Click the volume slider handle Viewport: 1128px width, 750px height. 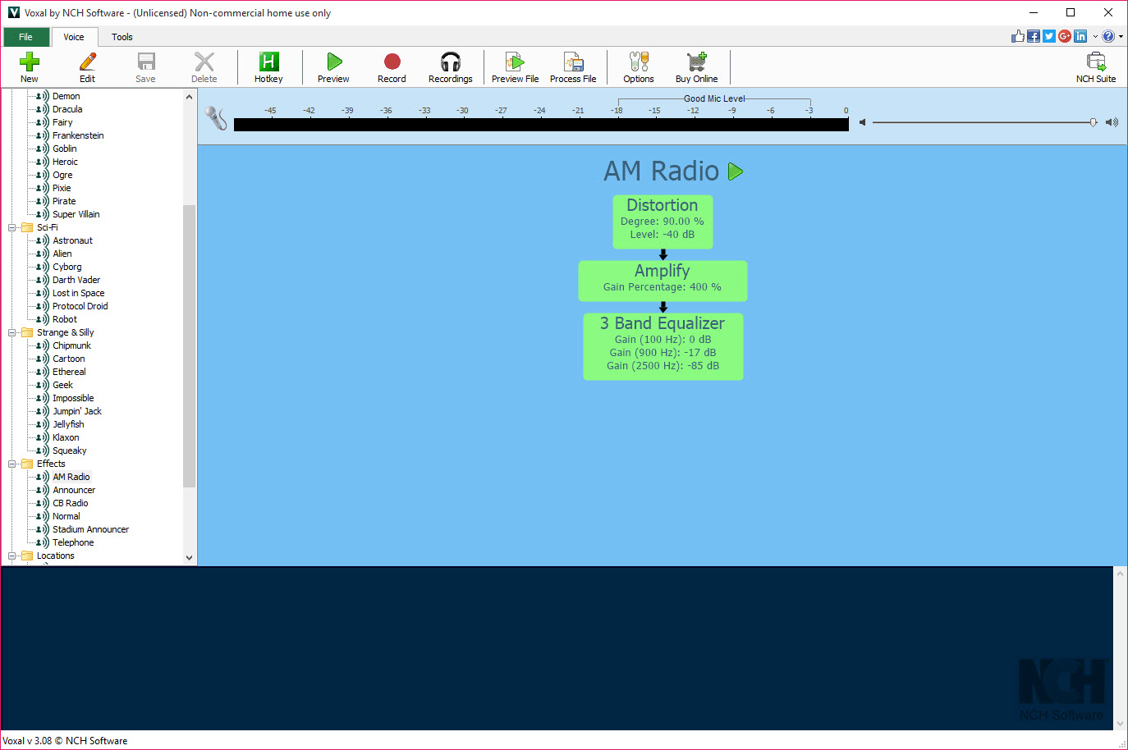click(x=1093, y=122)
